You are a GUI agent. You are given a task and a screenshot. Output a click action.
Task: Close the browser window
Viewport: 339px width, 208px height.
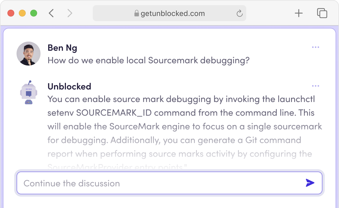pyautogui.click(x=11, y=13)
